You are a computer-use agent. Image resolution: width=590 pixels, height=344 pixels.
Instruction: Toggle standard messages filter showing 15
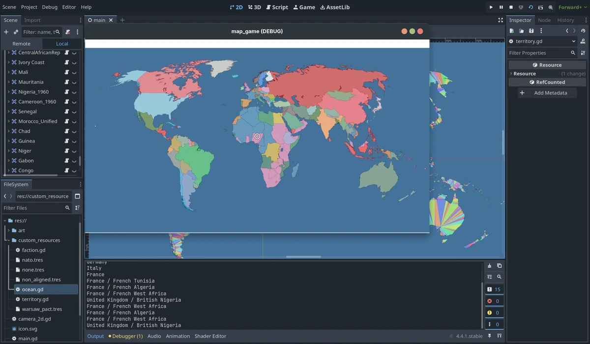point(494,289)
